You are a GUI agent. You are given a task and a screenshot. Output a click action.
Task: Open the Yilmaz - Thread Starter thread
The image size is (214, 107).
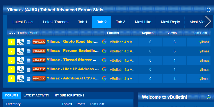pyautogui.click(x=72, y=60)
